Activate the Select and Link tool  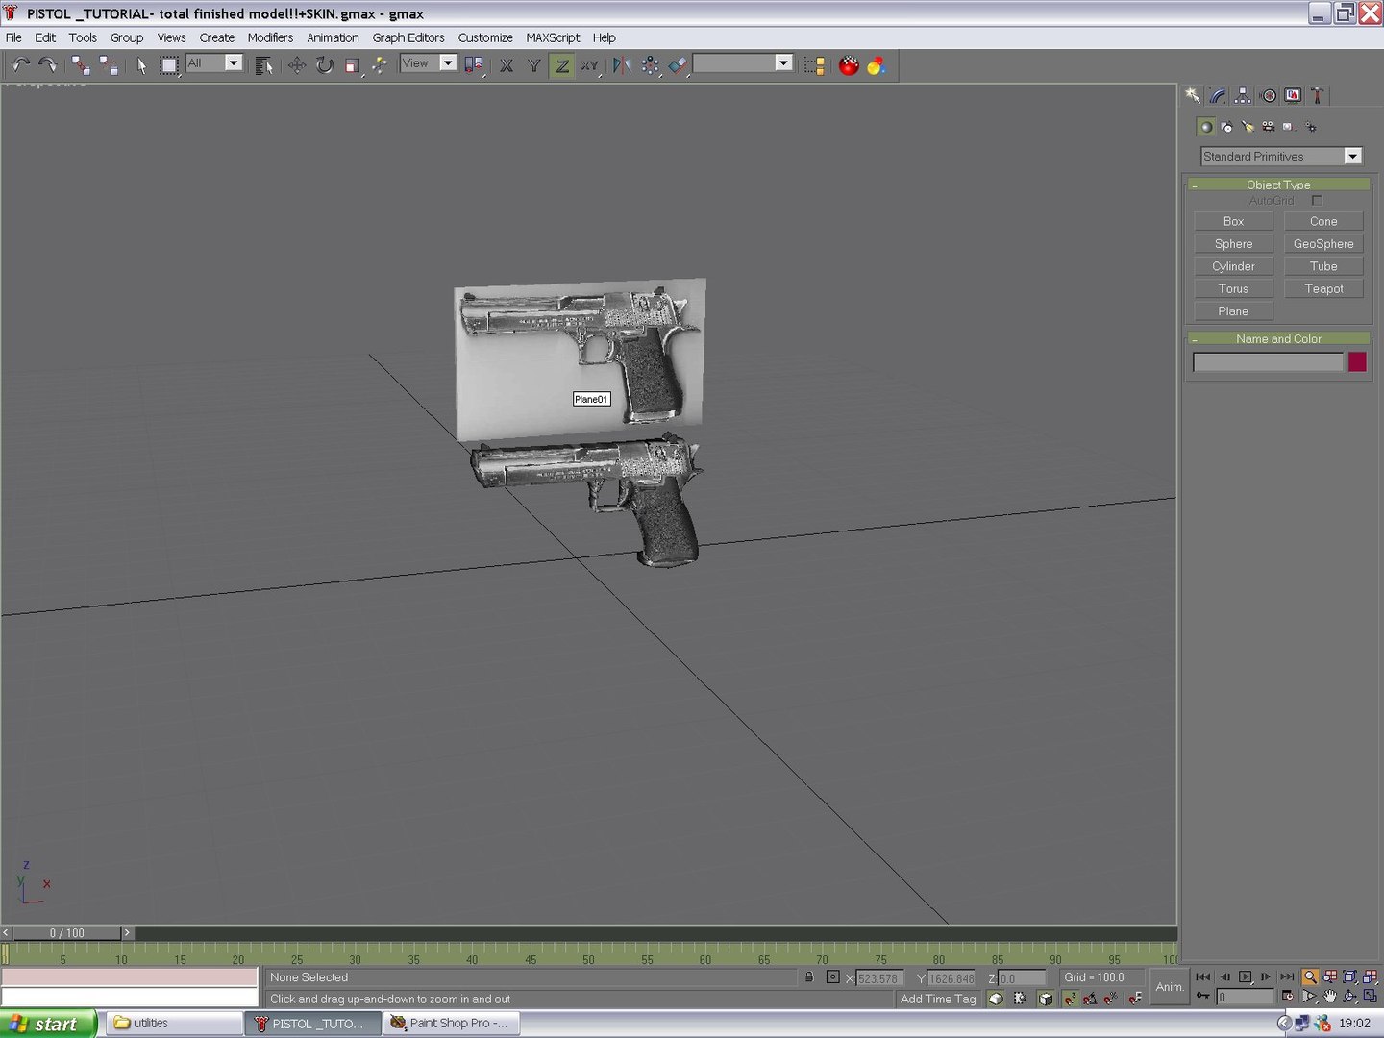tap(81, 65)
